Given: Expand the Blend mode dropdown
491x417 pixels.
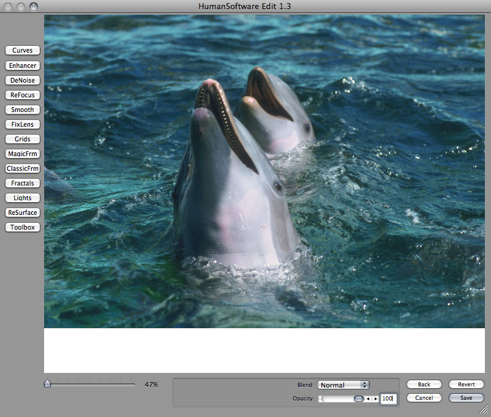Looking at the screenshot, I should 343,385.
